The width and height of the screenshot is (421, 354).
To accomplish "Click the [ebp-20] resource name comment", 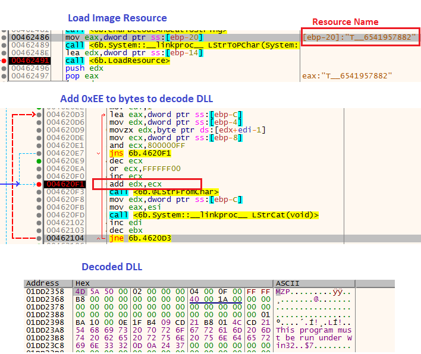I will click(359, 37).
